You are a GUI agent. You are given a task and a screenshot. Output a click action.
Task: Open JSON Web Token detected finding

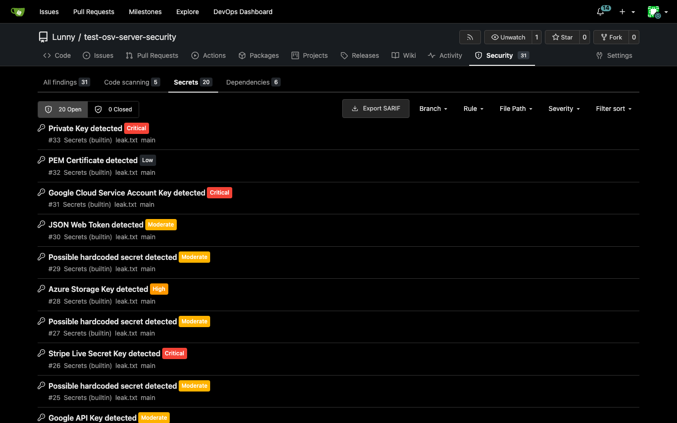tap(96, 225)
